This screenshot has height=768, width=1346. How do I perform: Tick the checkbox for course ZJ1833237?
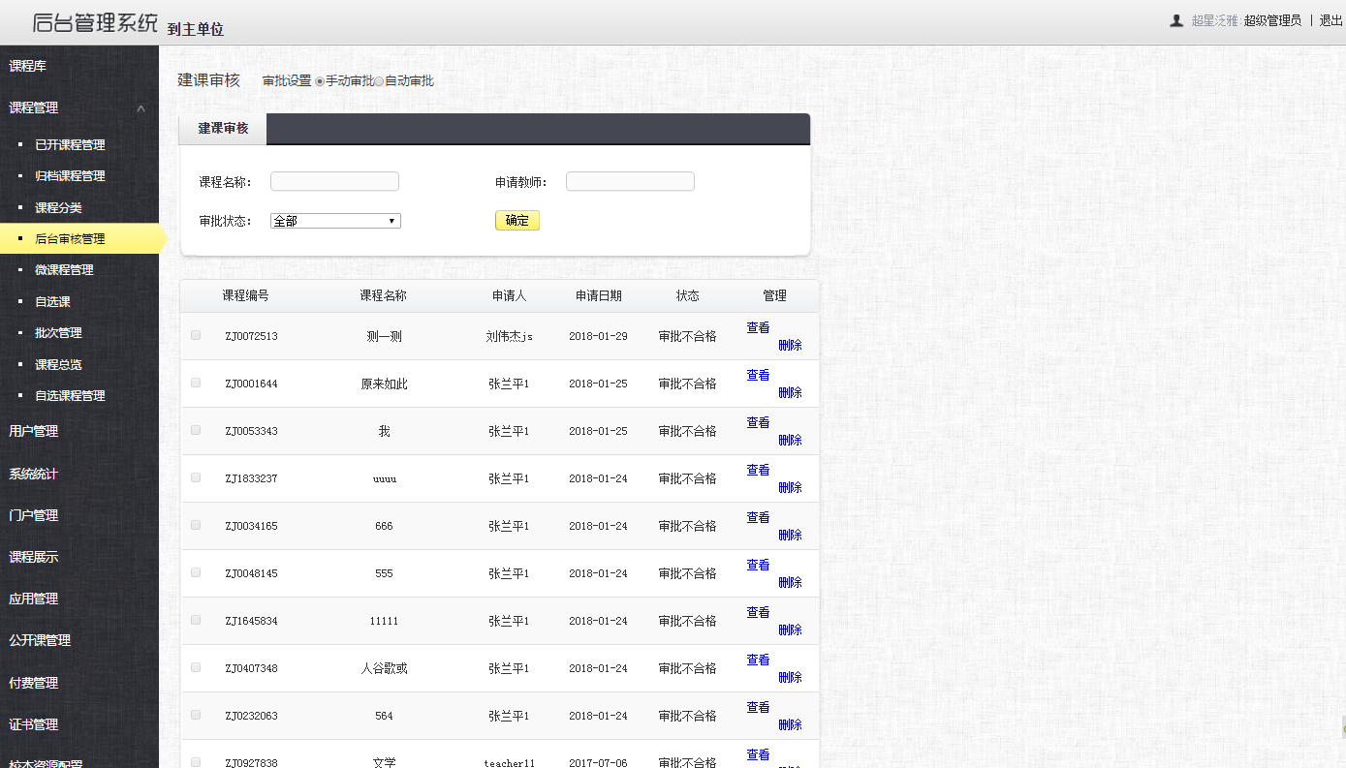(x=196, y=477)
